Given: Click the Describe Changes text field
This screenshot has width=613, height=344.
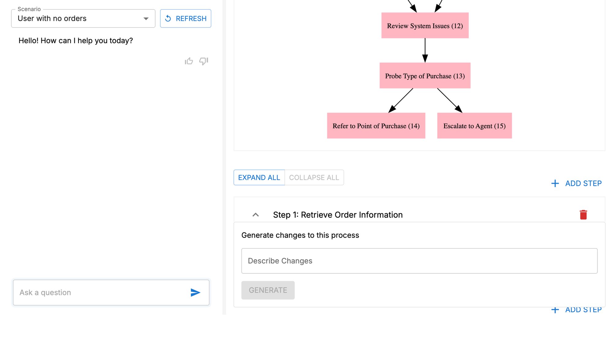Looking at the screenshot, I should click(419, 261).
